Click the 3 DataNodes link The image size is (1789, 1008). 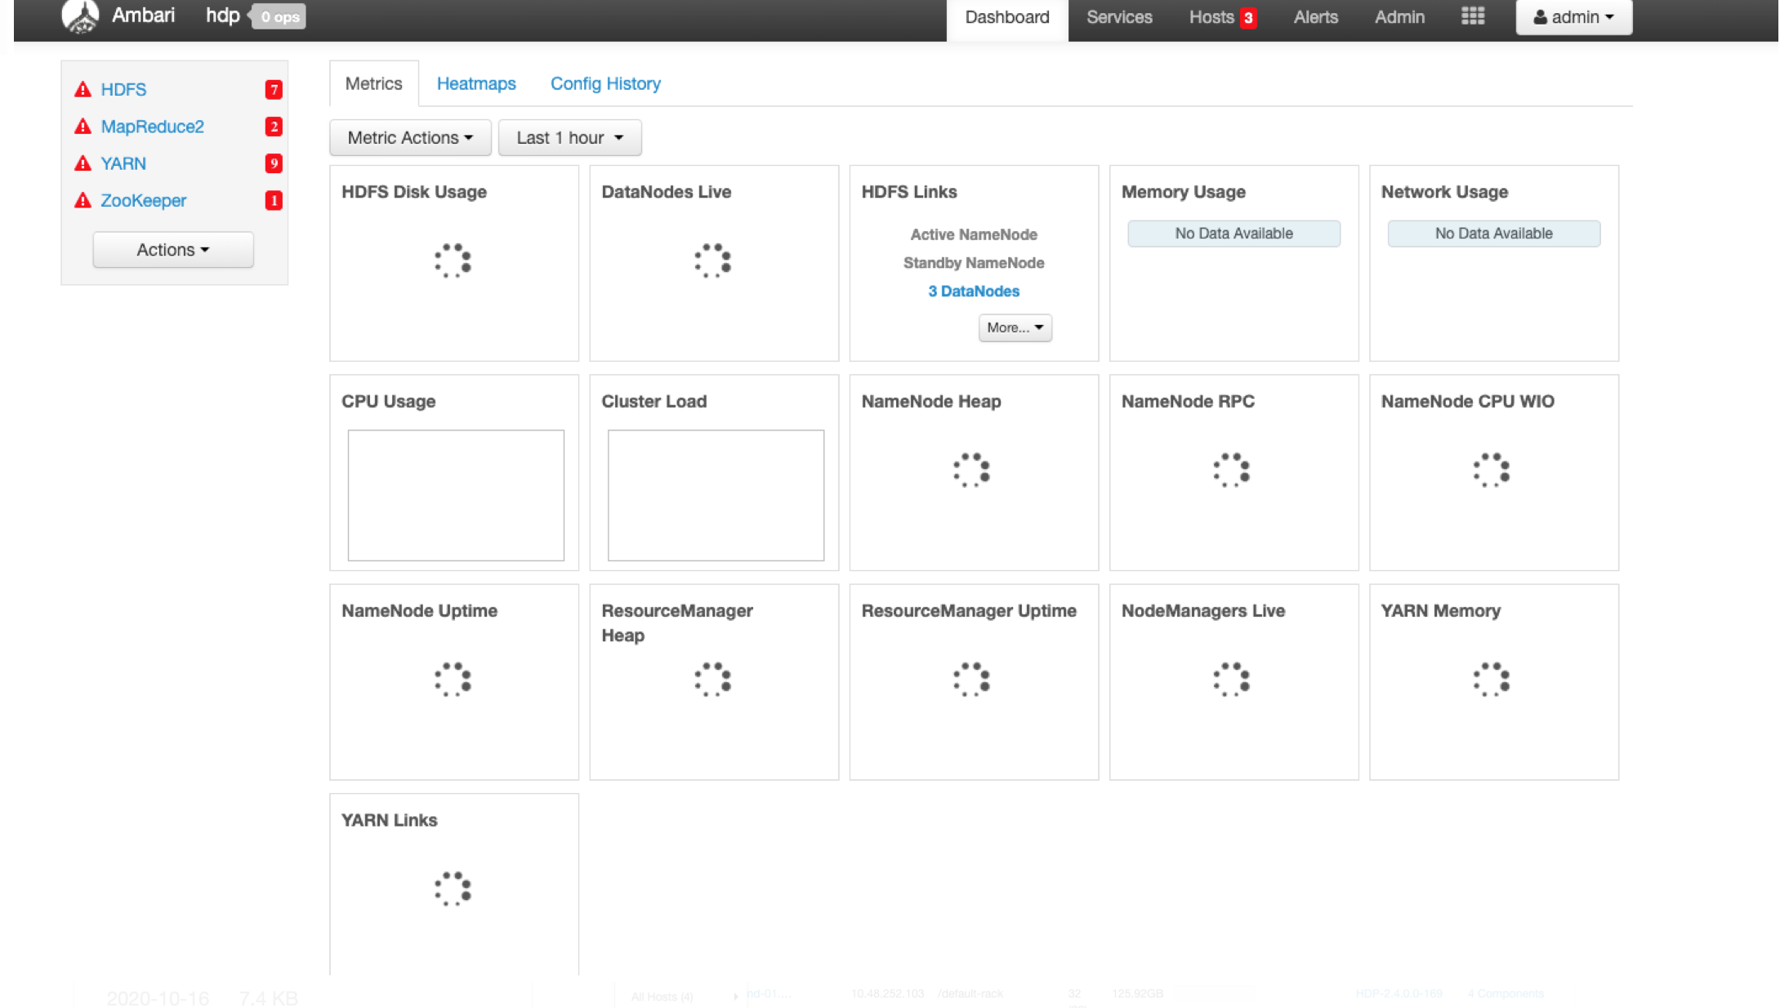[973, 290]
